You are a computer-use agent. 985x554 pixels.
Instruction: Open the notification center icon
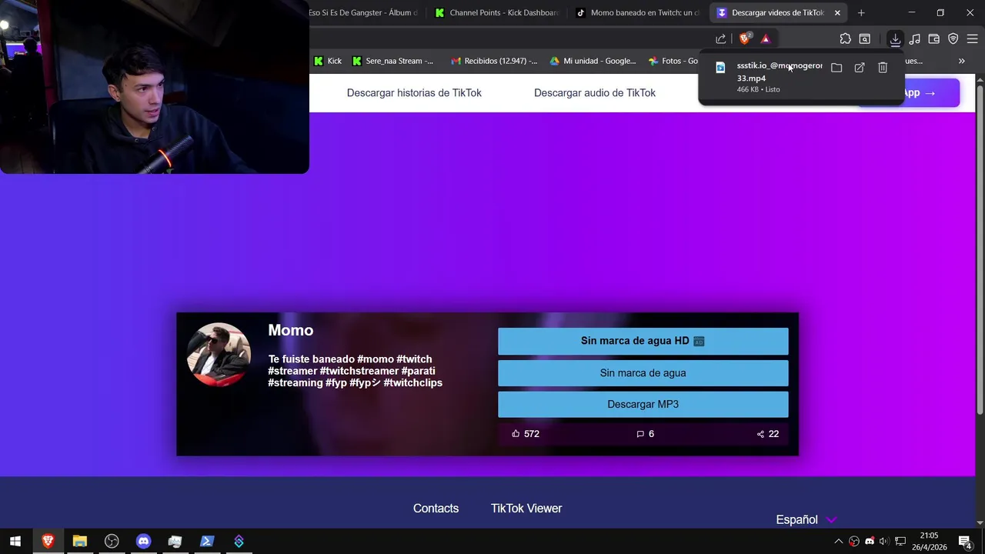click(x=965, y=542)
